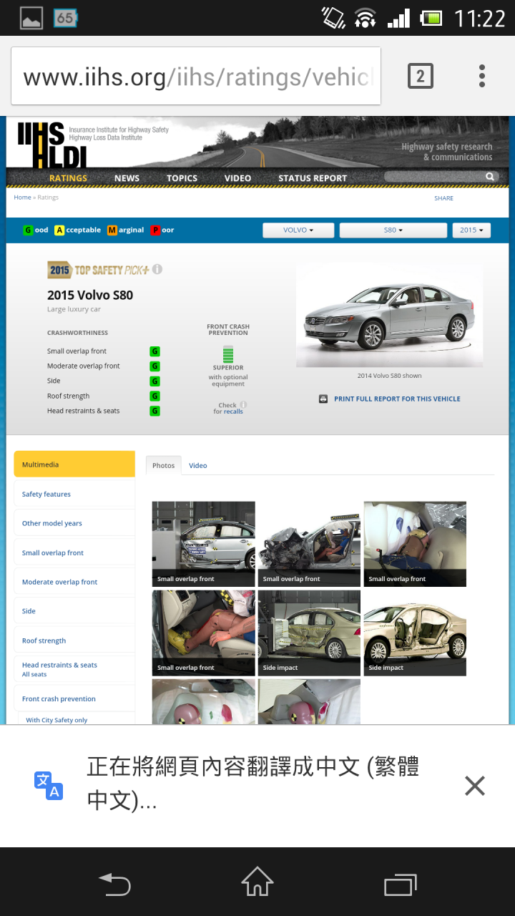
Task: Click green G rating for Moderate overlap front
Action: click(154, 366)
